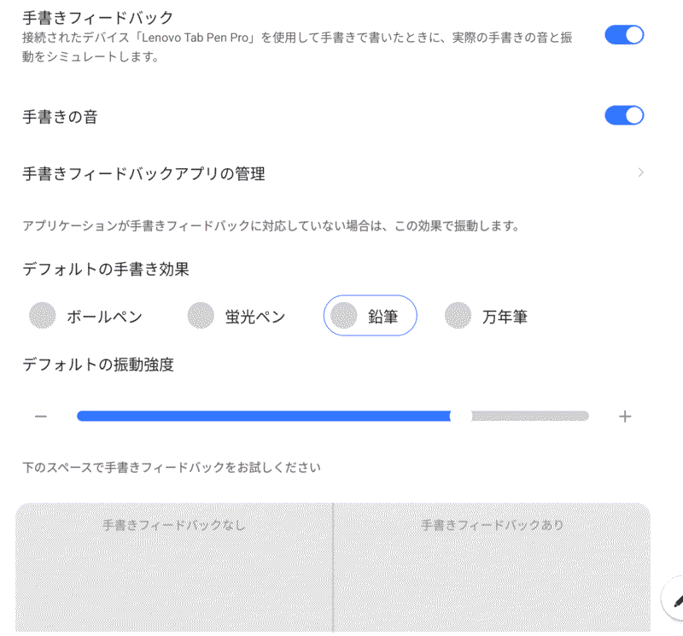The width and height of the screenshot is (683, 636).
Task: Click the highlighter (蛍光ペン) texture icon
Action: click(x=201, y=315)
